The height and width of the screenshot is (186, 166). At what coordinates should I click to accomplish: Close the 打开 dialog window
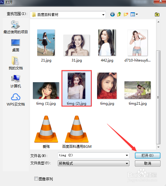[160, 1]
